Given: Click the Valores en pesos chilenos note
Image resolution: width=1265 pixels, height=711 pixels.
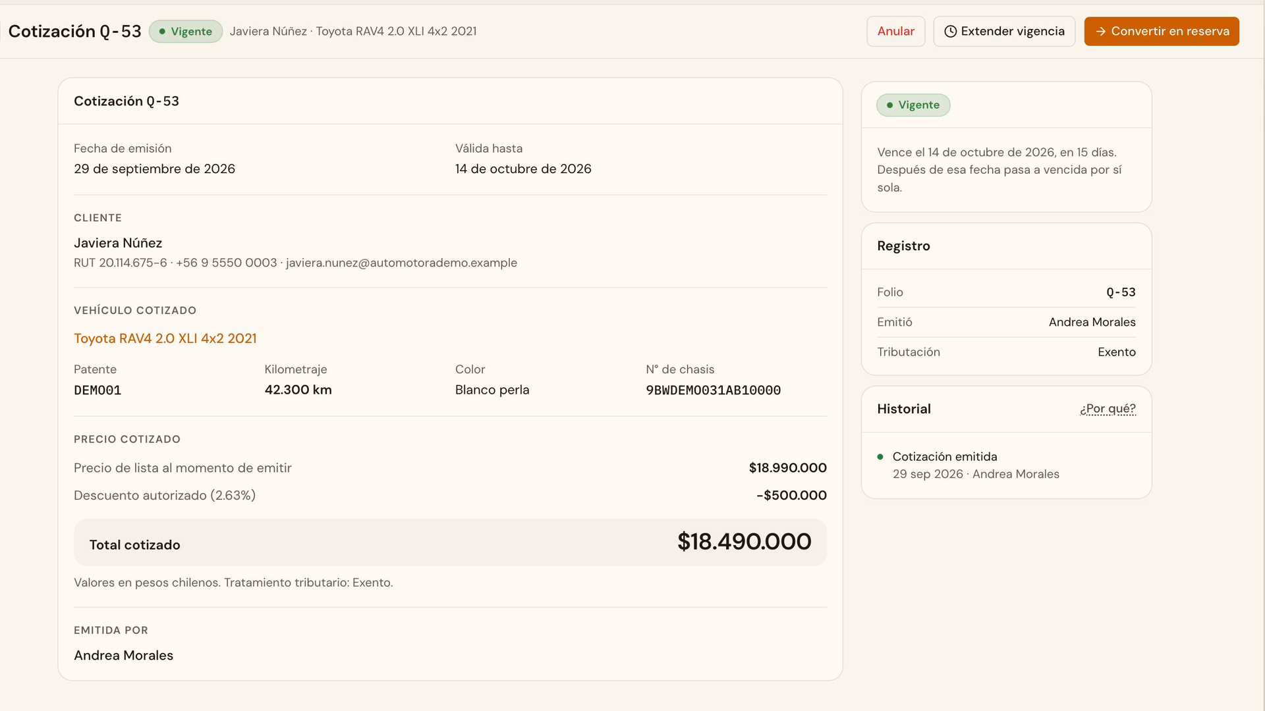Looking at the screenshot, I should (x=233, y=583).
